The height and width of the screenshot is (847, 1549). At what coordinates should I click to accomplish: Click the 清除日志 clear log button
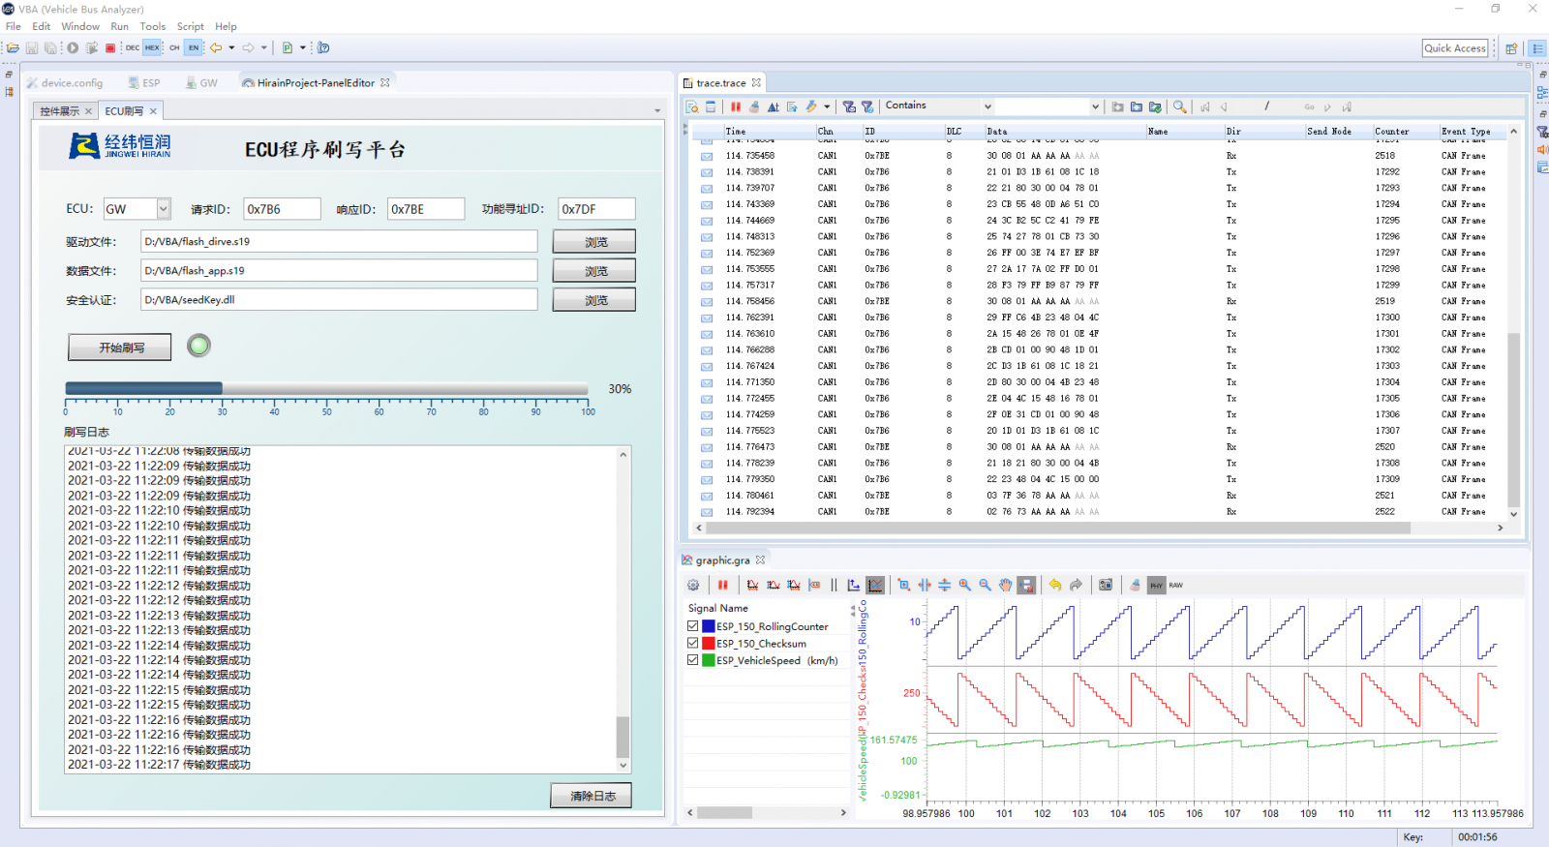pos(592,796)
